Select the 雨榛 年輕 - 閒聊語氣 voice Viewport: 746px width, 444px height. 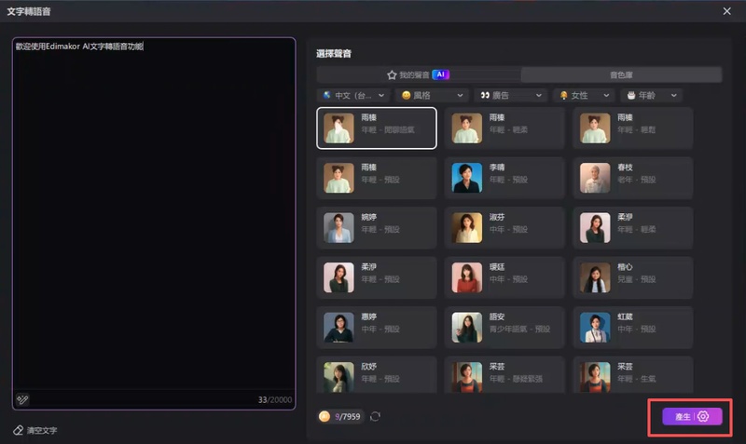pyautogui.click(x=377, y=128)
